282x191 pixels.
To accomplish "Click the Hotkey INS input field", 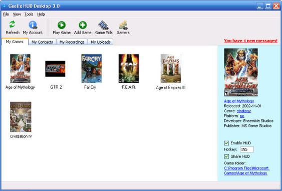I will tap(247, 149).
